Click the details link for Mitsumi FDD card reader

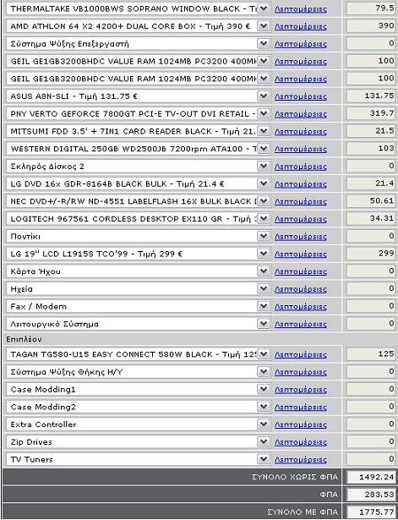point(301,132)
